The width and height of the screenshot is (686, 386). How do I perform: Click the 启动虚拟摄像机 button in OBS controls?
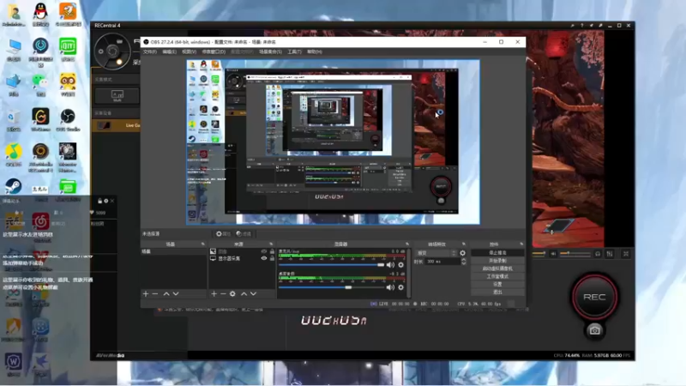(497, 268)
